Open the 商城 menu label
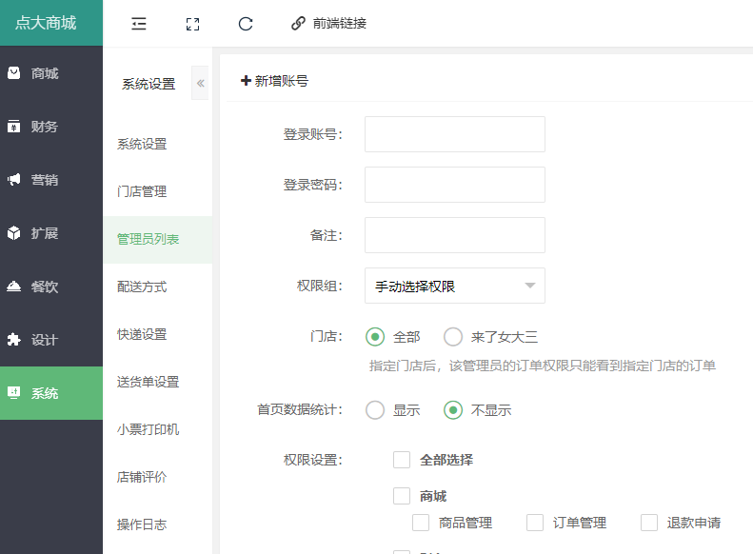The width and height of the screenshot is (753, 554). tap(45, 73)
